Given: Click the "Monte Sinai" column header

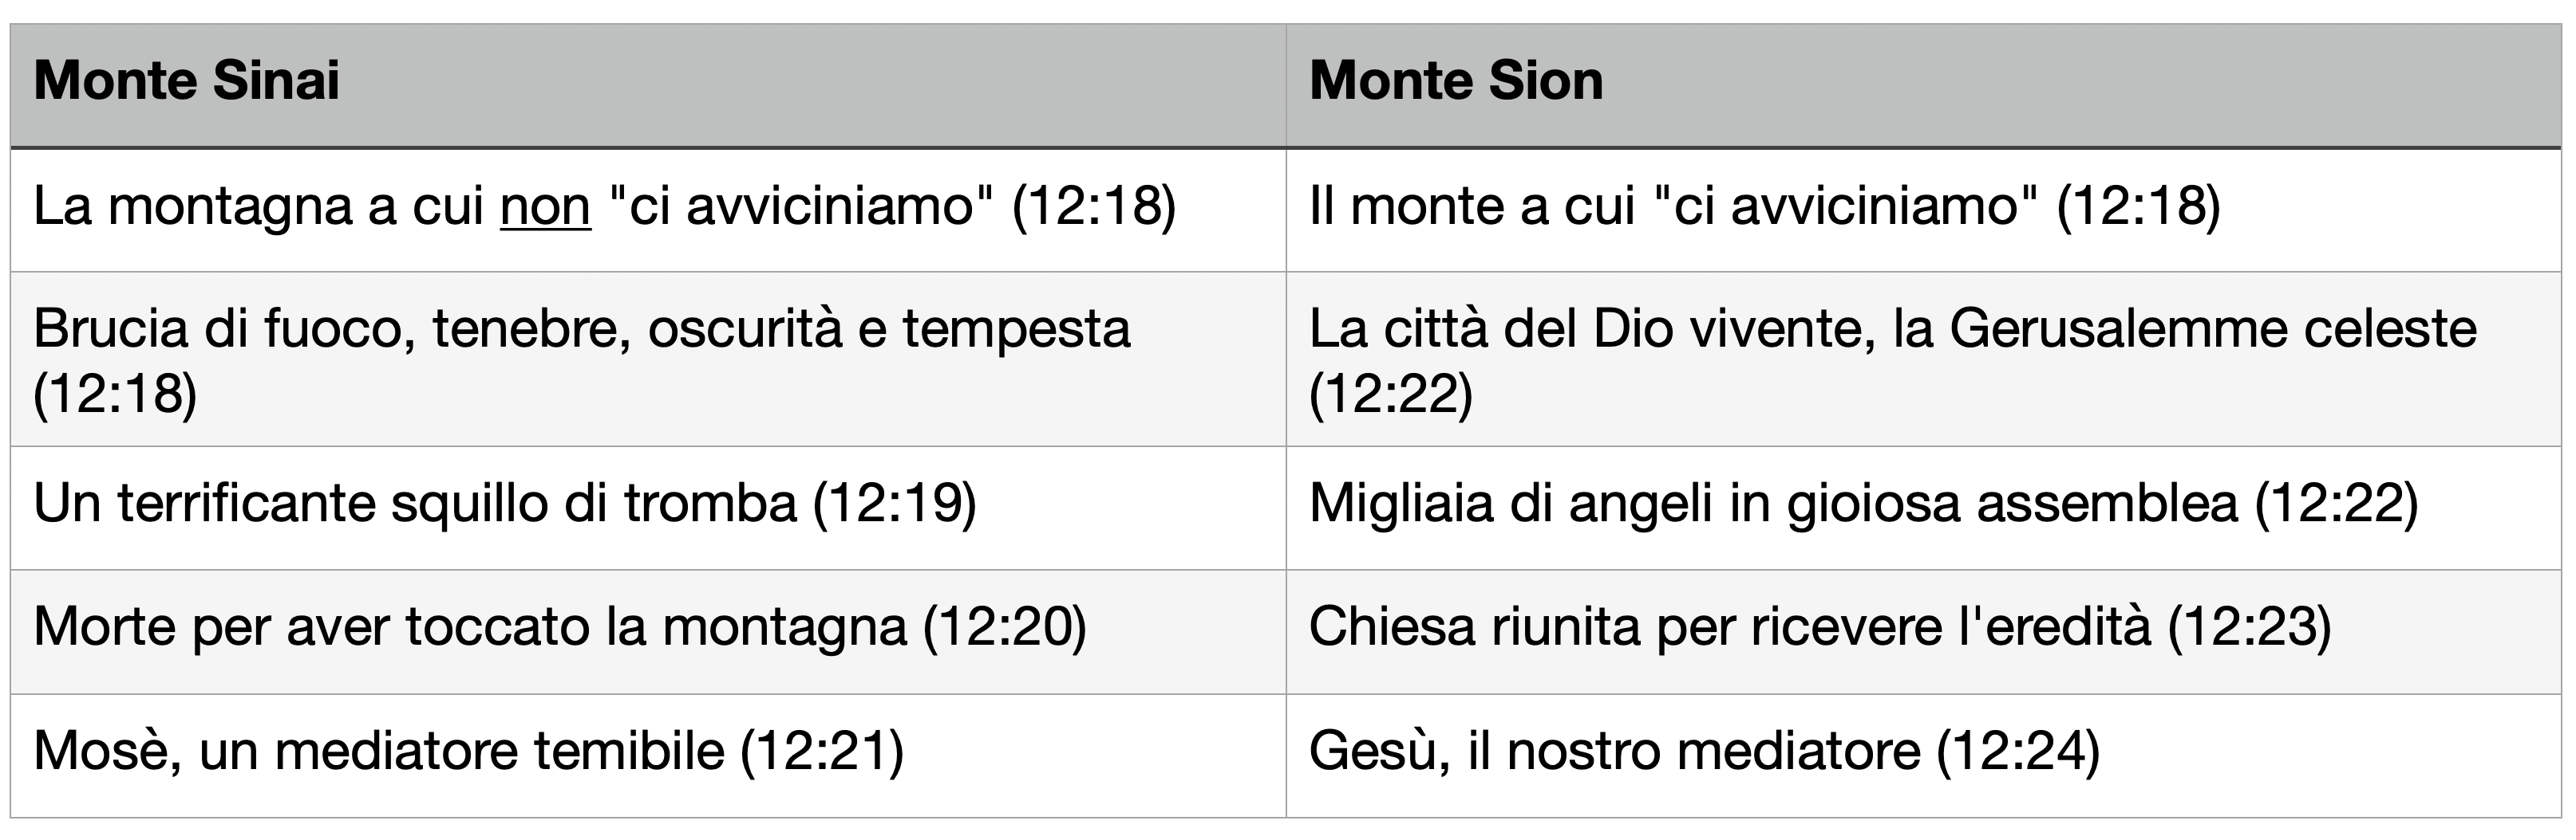Looking at the screenshot, I should (187, 81).
